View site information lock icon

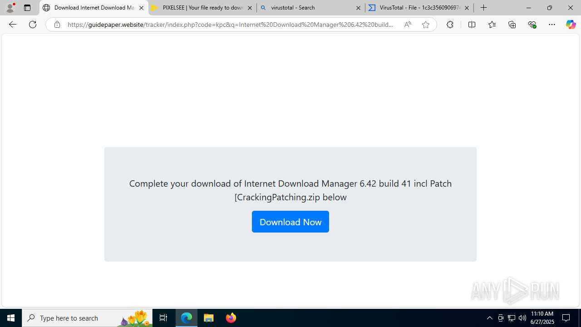[x=57, y=25]
